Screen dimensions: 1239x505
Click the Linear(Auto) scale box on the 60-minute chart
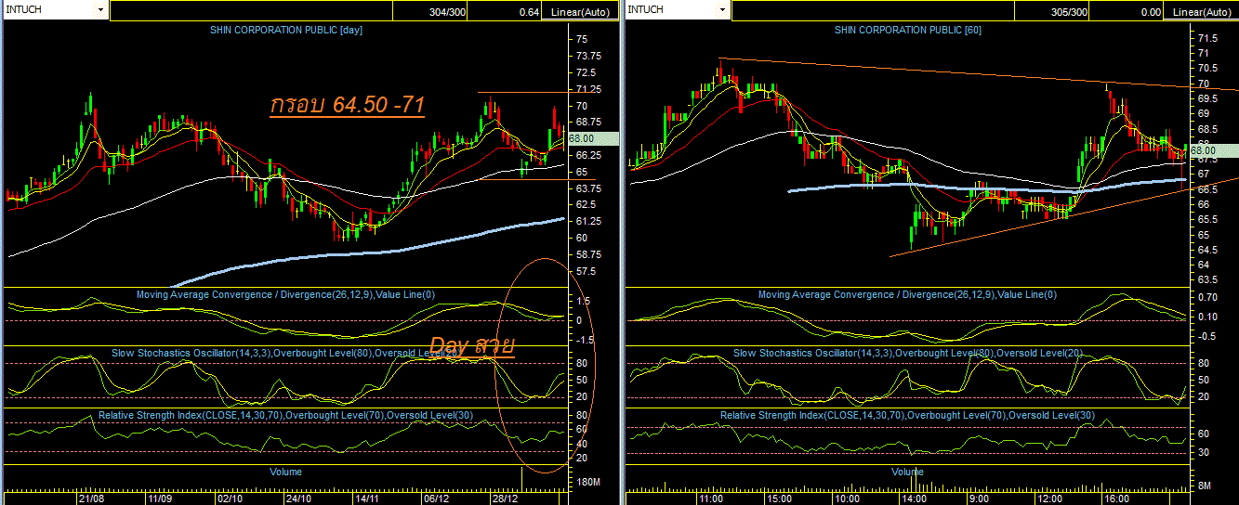(1202, 11)
